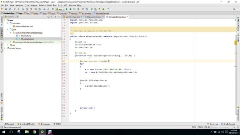240x135 pixels.
Task: Expand the androidTest package arrow
Action: point(10,42)
